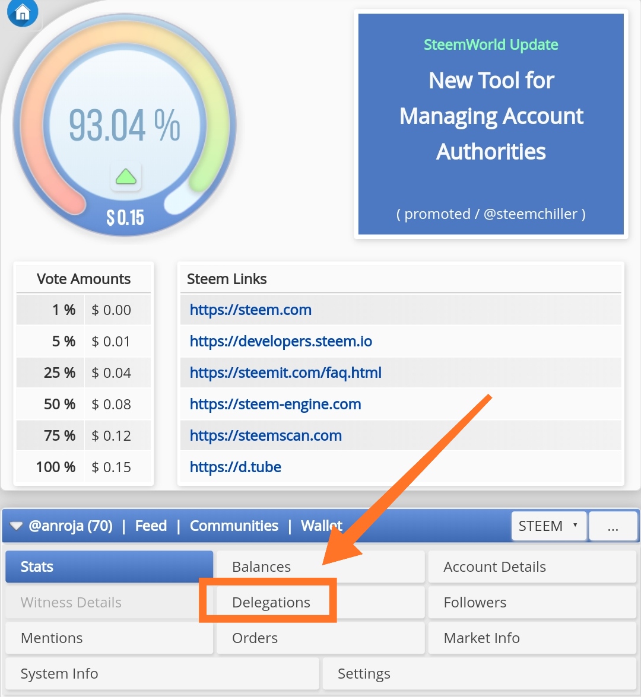Open the Mentions tab
Viewport: 641px width, 697px height.
pyautogui.click(x=109, y=638)
